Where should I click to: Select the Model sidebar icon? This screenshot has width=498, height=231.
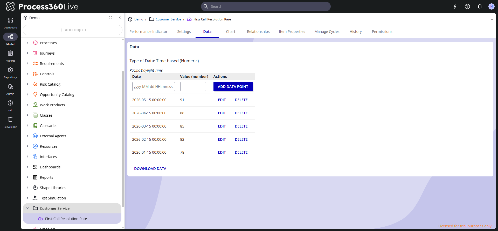click(10, 39)
